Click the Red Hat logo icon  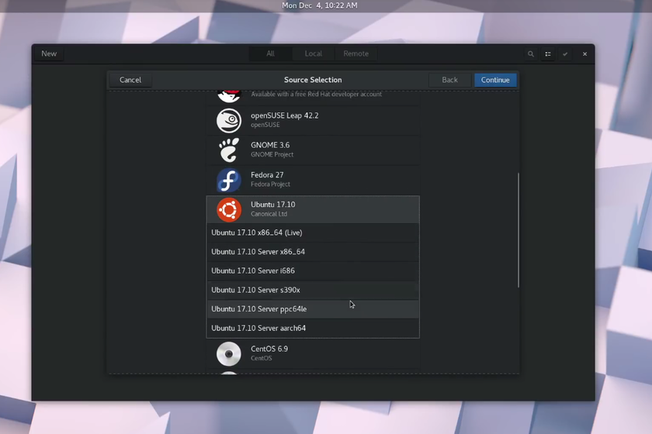pos(229,96)
